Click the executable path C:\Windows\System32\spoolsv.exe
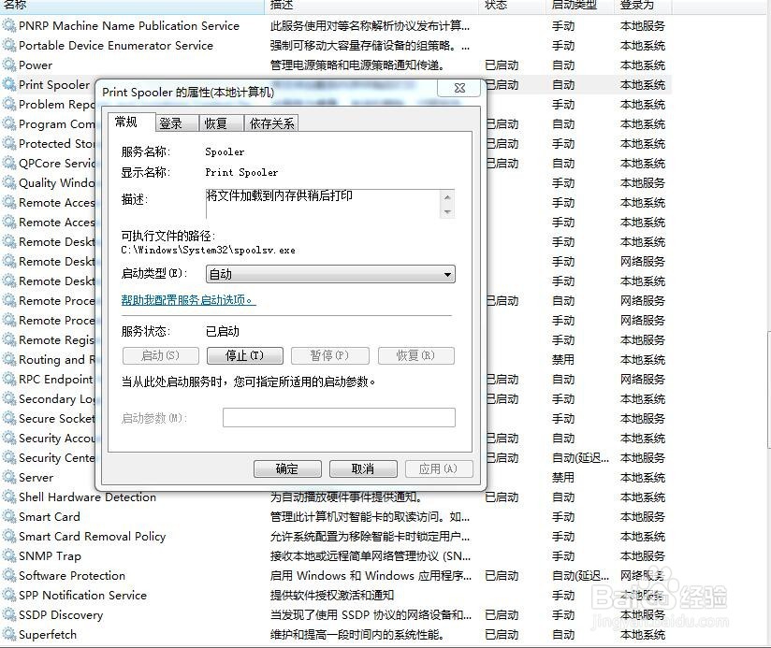This screenshot has height=648, width=771. point(208,250)
